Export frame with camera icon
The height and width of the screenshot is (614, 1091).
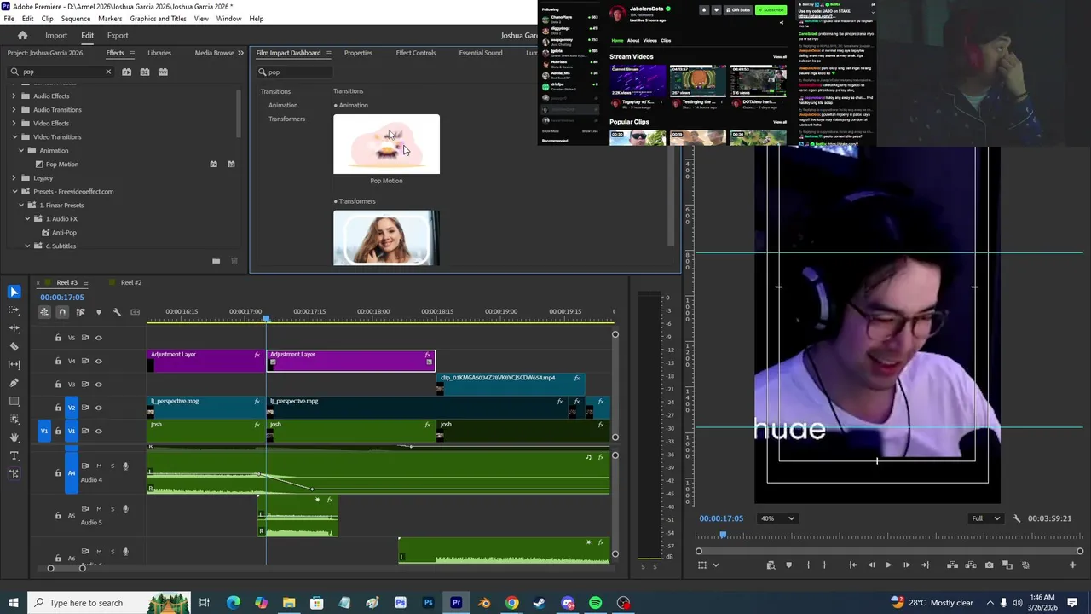click(989, 565)
